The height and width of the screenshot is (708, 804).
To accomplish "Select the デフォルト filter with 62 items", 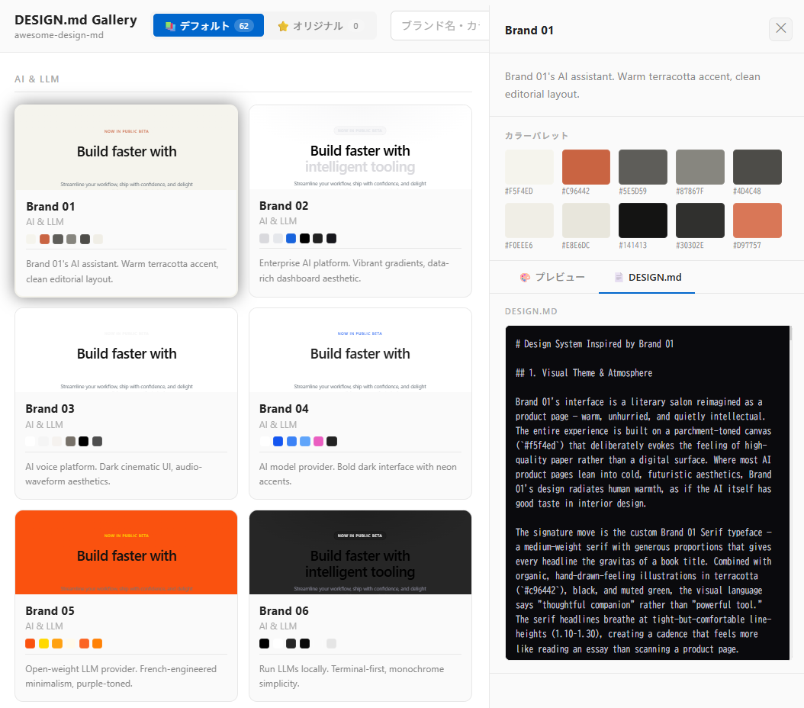I will (208, 26).
